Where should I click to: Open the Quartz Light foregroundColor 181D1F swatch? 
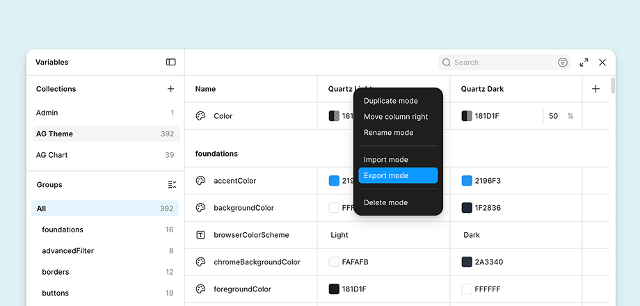pyautogui.click(x=334, y=289)
